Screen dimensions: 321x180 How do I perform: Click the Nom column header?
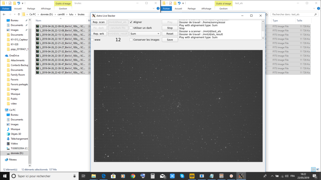click(x=38, y=20)
